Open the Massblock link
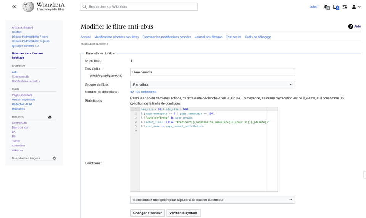The height and width of the screenshot is (218, 366). pyautogui.click(x=18, y=109)
